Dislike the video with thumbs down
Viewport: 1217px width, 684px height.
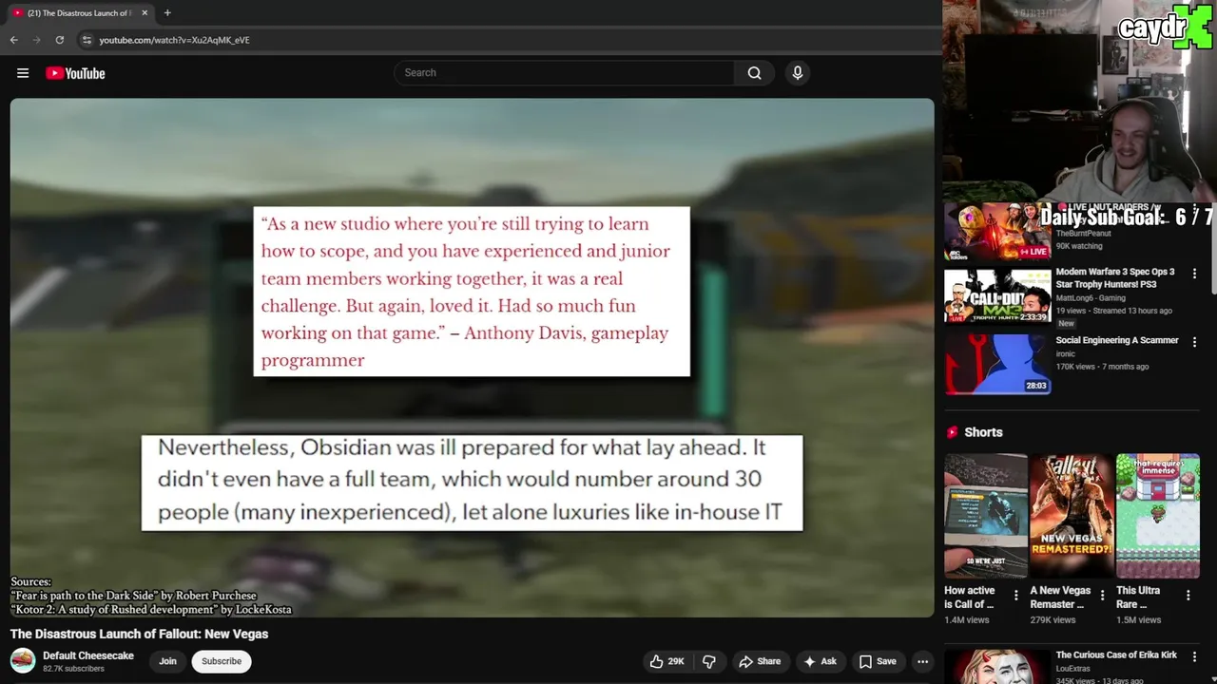(x=709, y=661)
